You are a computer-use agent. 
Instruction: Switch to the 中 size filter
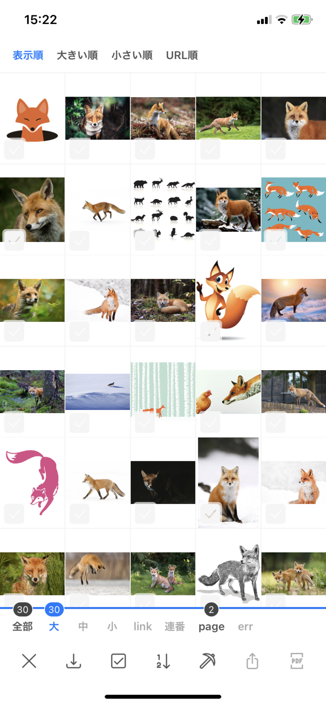point(83,627)
